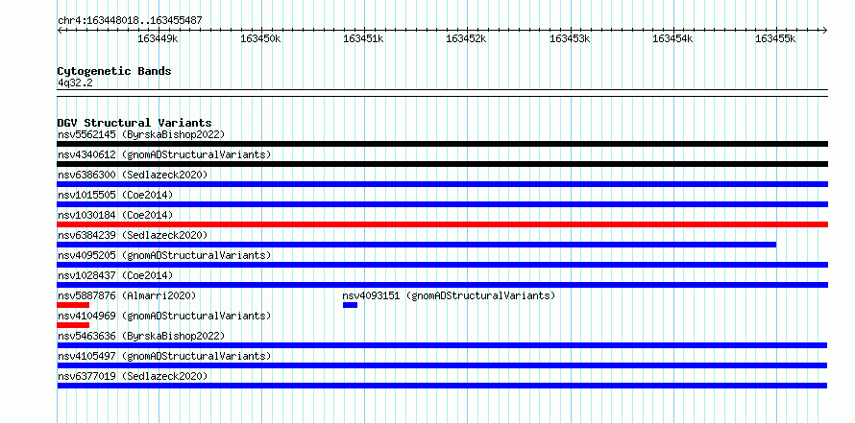Click the DGV Structural Variants track title
Viewport: 855px width, 423px height.
(134, 123)
